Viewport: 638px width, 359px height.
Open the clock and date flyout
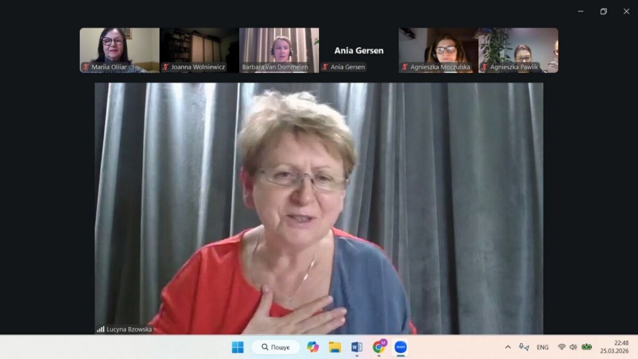click(614, 347)
